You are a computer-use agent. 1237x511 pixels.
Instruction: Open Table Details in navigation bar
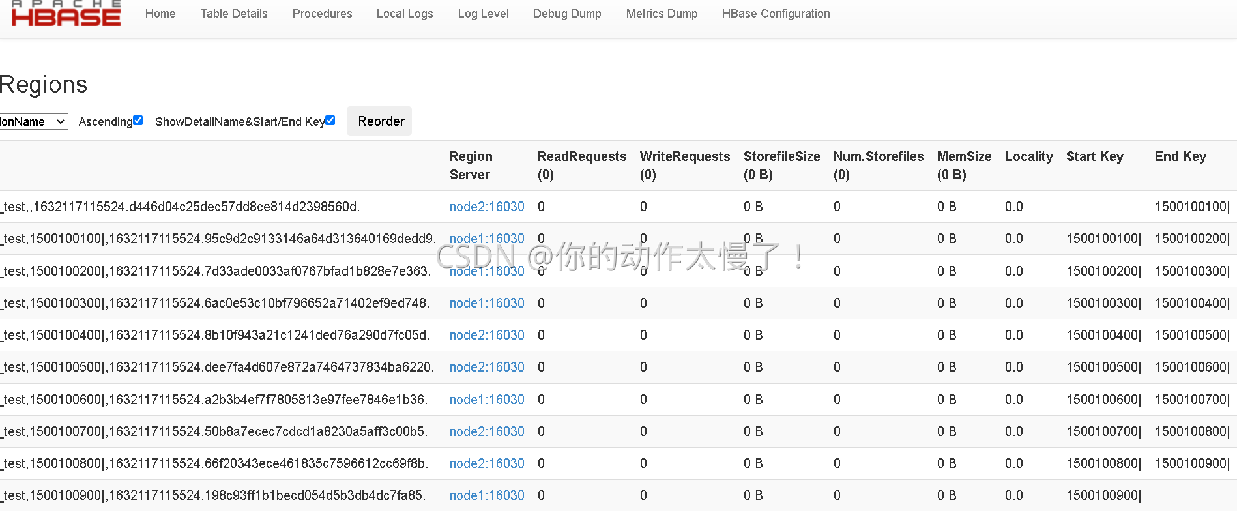click(234, 14)
